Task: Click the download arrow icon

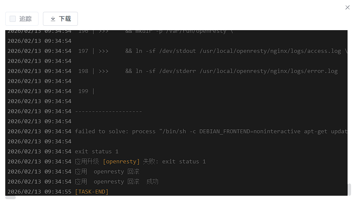Action: click(x=53, y=19)
